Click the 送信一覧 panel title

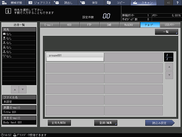coord(19,25)
